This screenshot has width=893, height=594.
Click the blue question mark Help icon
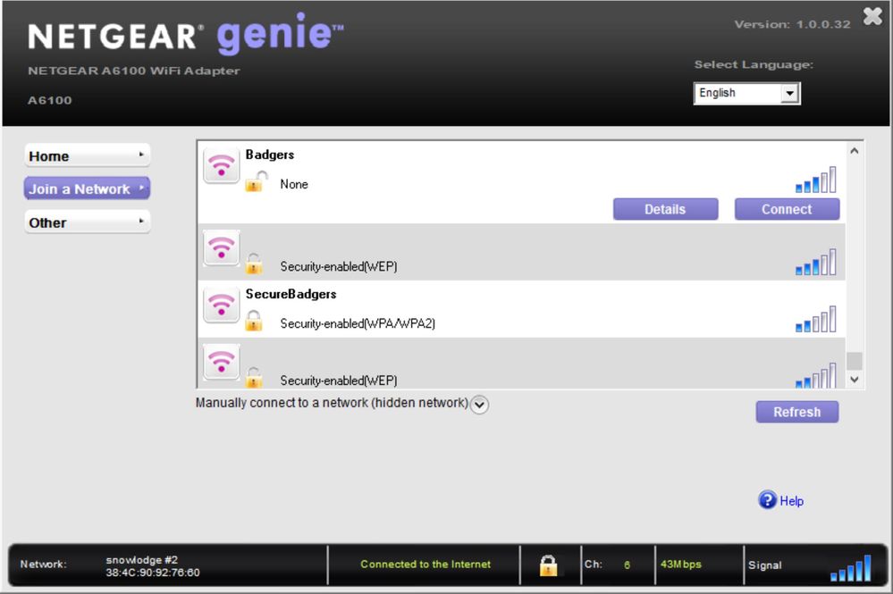pos(767,500)
